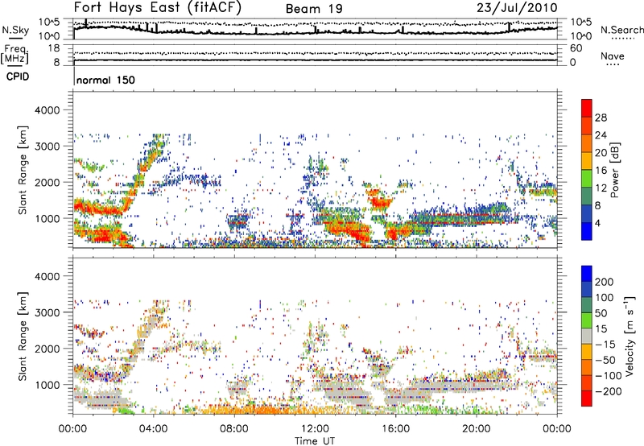Click the "Beam 19" label
The height and width of the screenshot is (446, 644).
pos(314,9)
